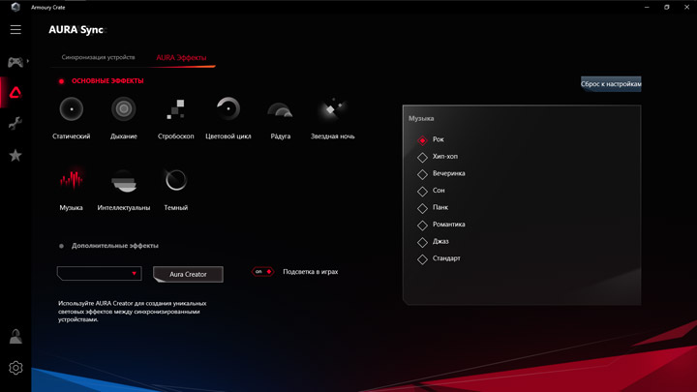Image resolution: width=697 pixels, height=392 pixels.
Task: Select the Стробоскоп strobe effect icon
Action: (175, 108)
